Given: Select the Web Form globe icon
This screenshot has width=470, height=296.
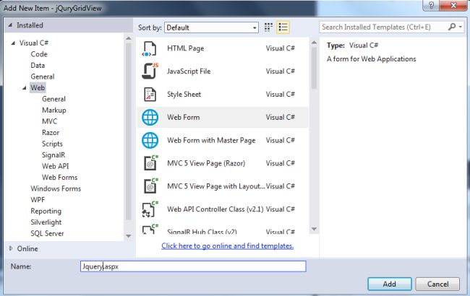Looking at the screenshot, I should pyautogui.click(x=150, y=118).
